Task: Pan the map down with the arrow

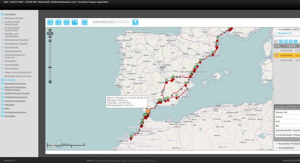Action: pos(50,36)
